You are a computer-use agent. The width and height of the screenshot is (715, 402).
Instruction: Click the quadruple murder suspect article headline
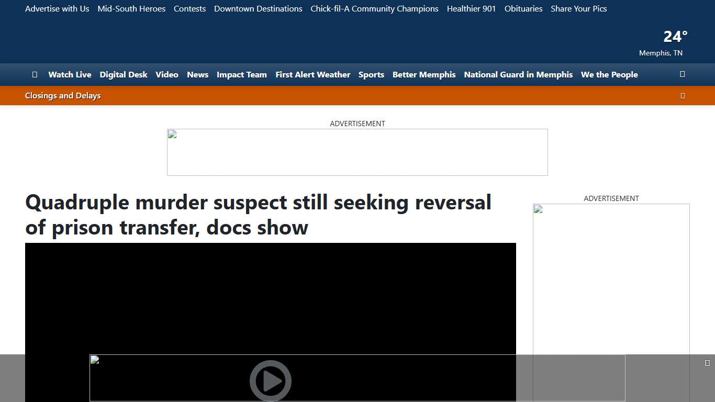(258, 215)
